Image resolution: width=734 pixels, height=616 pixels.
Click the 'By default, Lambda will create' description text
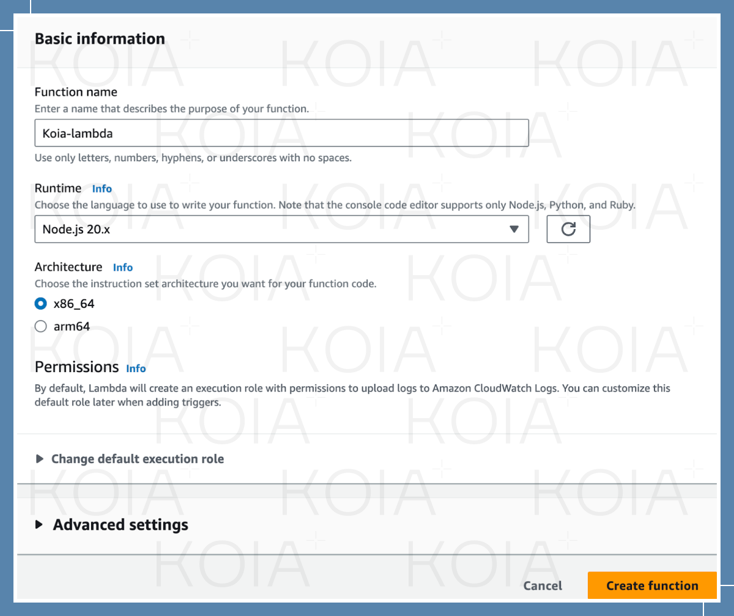click(x=352, y=395)
